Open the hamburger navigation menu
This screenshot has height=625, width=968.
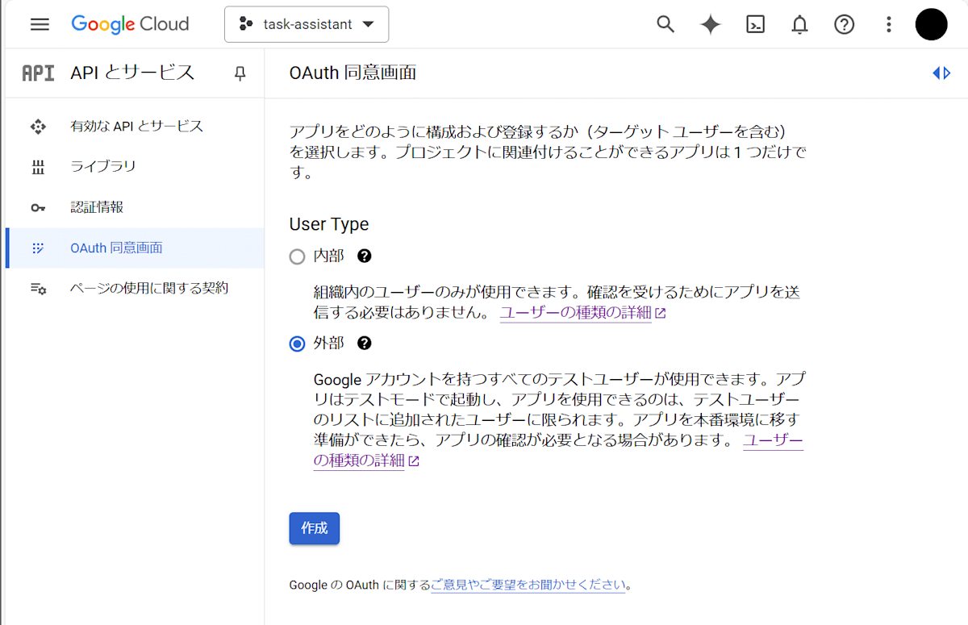pyautogui.click(x=40, y=24)
